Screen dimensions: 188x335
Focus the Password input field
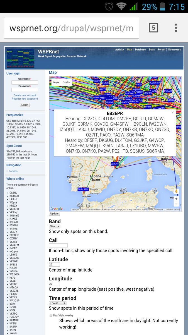coord(25,90)
